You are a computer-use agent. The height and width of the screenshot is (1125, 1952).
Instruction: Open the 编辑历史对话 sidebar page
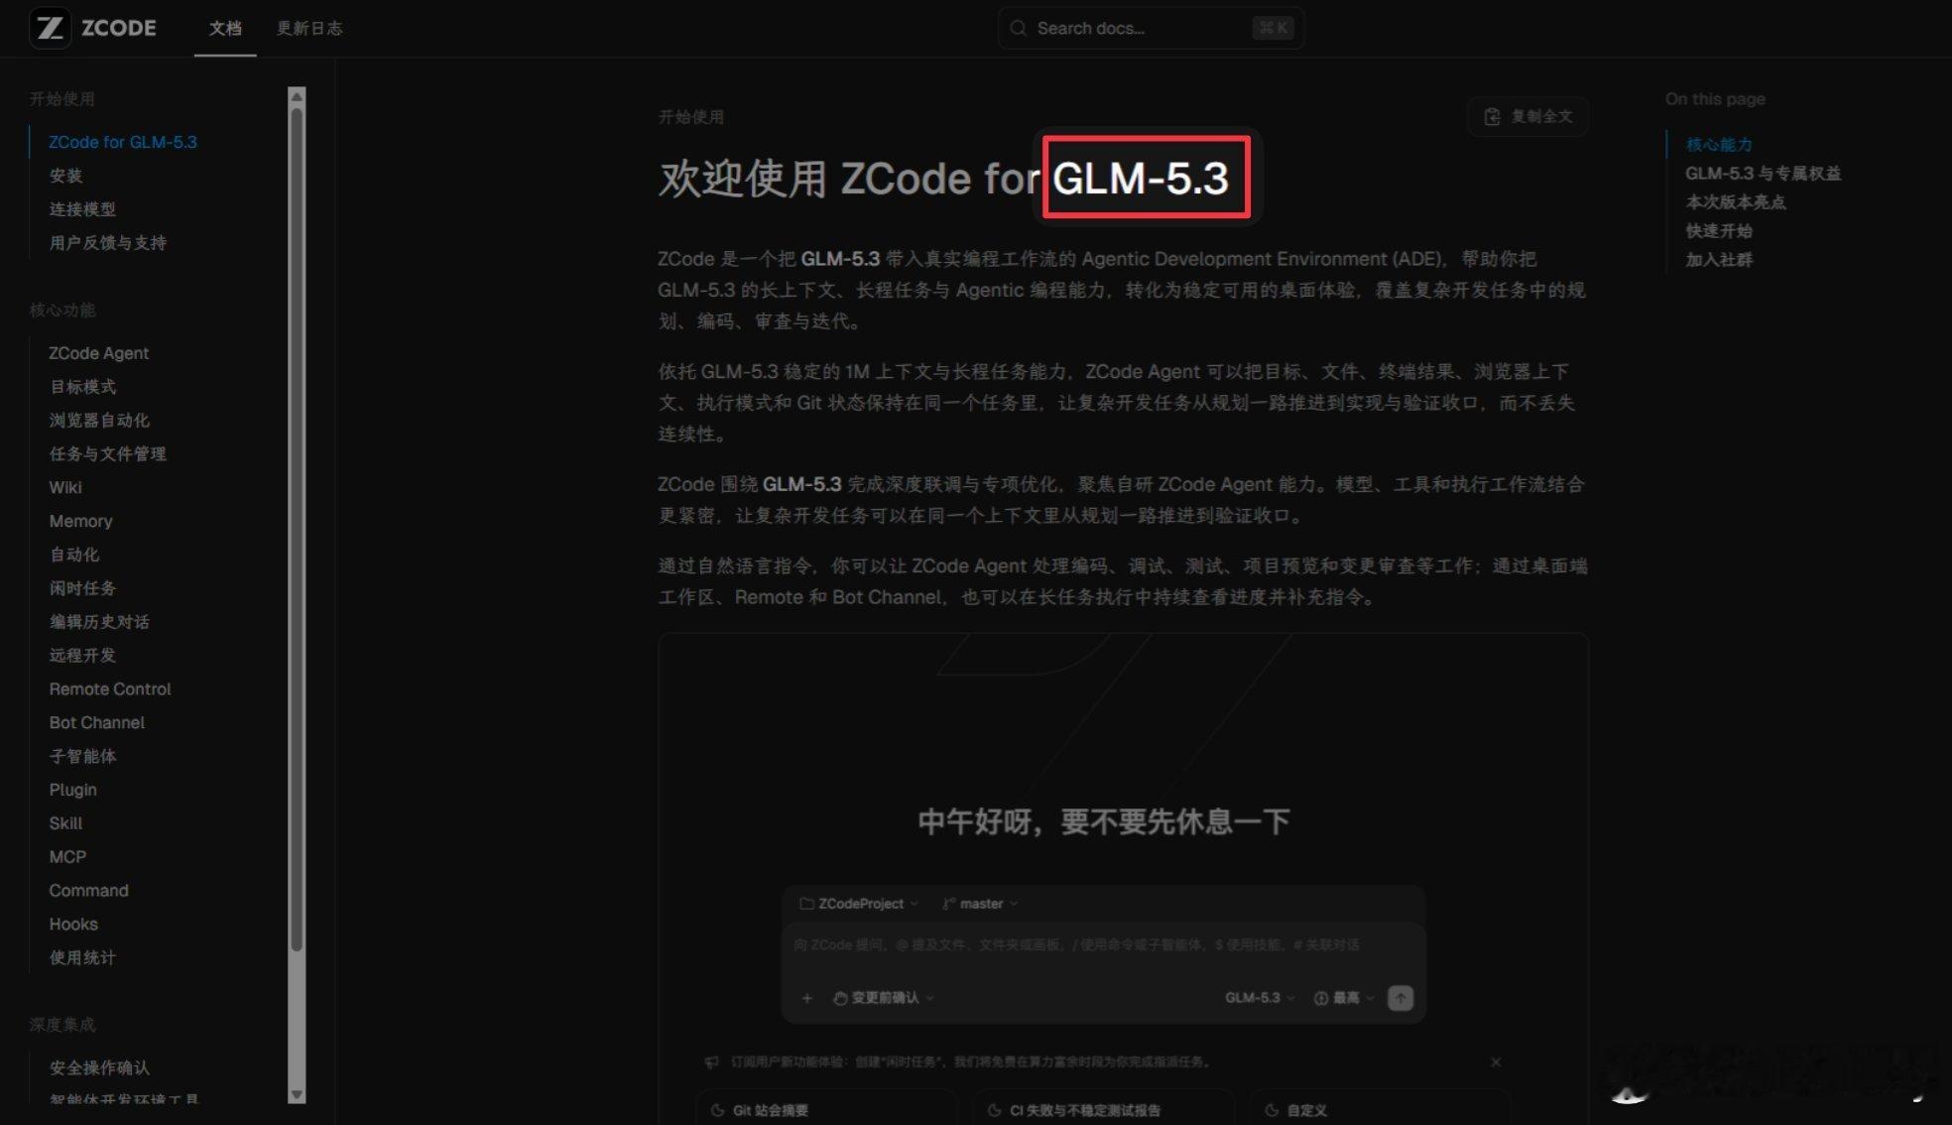pyautogui.click(x=99, y=622)
